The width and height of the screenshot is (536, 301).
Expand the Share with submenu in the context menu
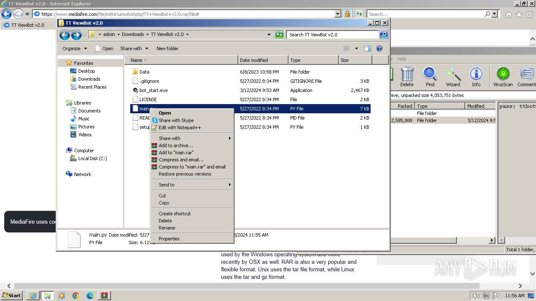coord(192,138)
